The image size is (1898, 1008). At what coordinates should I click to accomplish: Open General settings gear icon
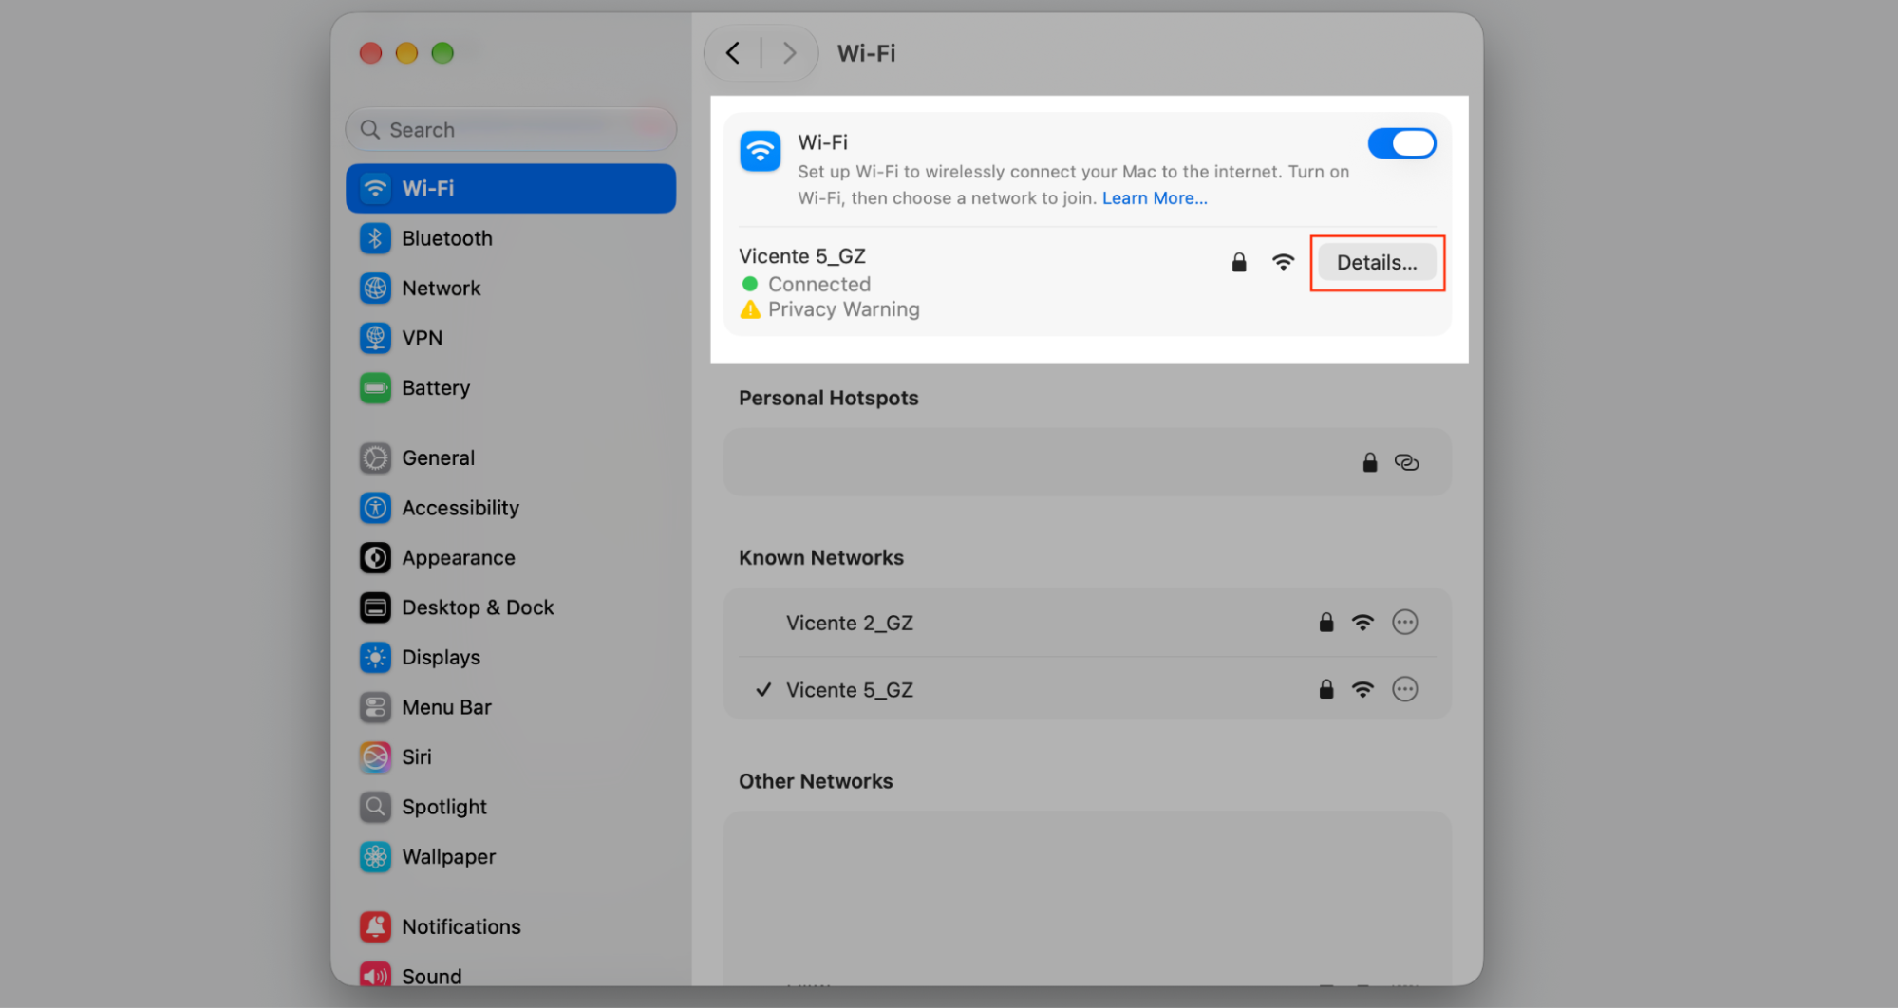click(375, 457)
